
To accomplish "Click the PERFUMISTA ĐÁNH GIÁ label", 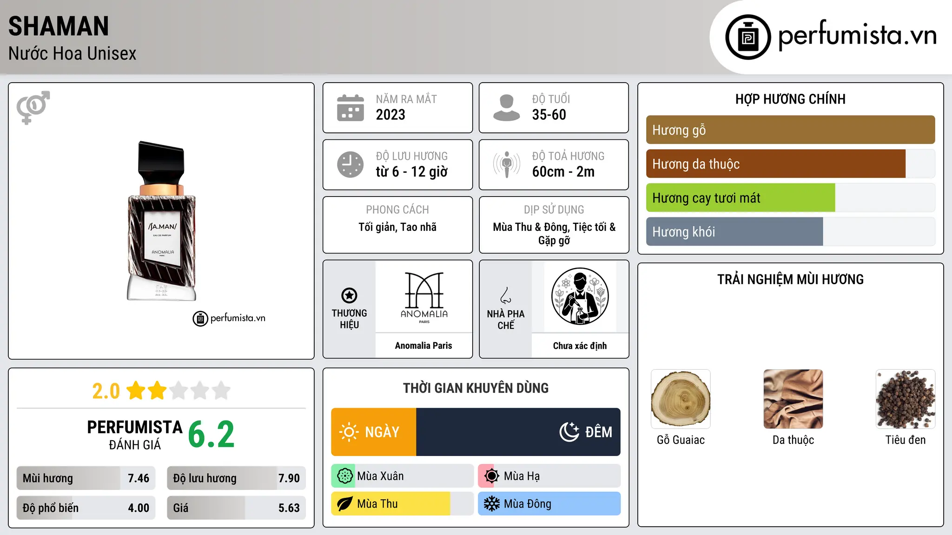I will tap(135, 435).
